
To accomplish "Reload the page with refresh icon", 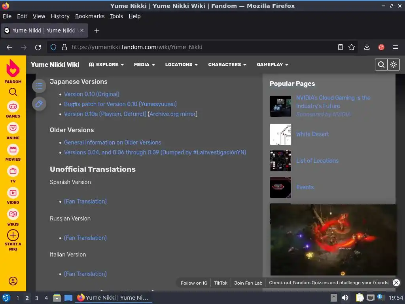I will point(38,47).
